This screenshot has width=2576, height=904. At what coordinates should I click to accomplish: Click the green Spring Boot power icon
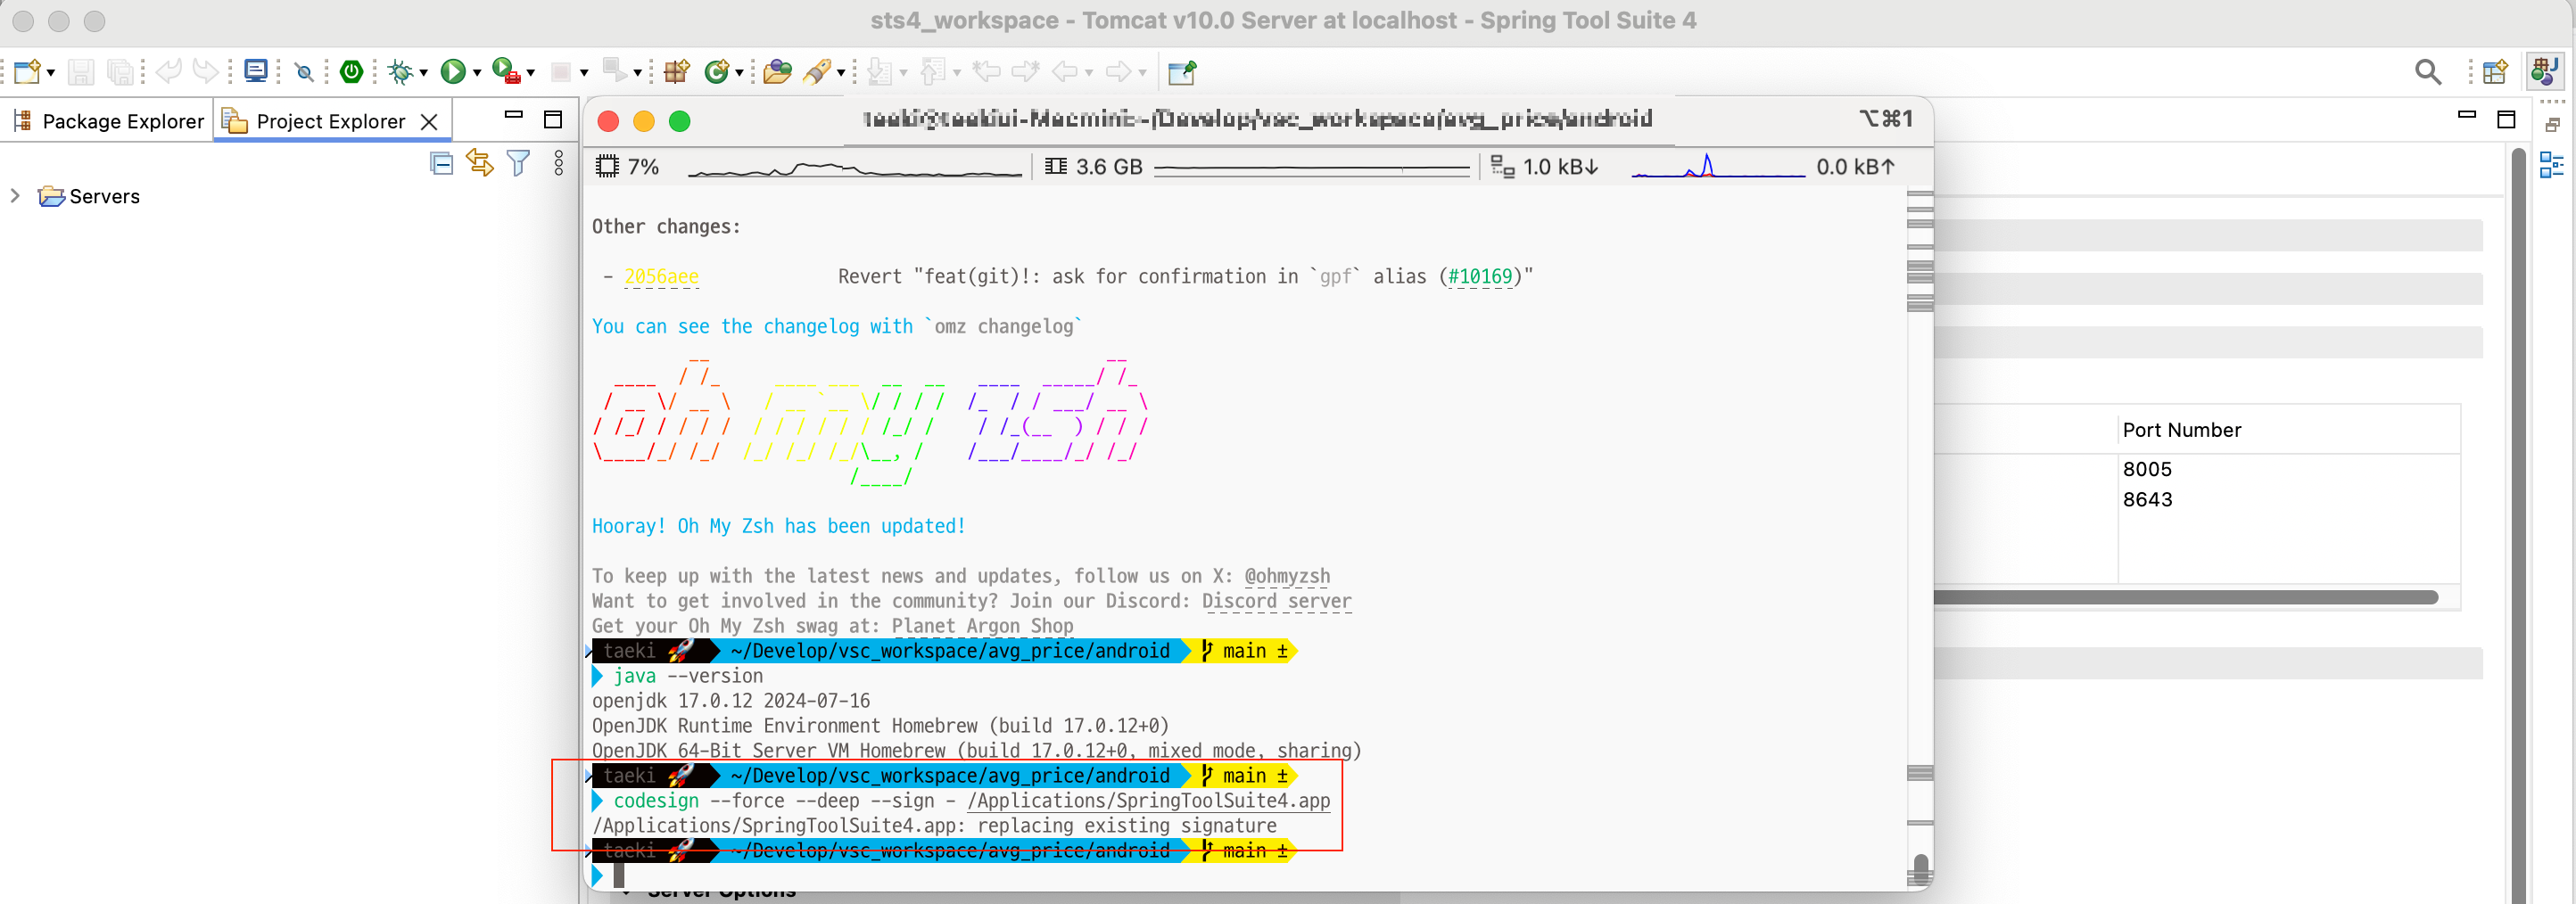pyautogui.click(x=351, y=71)
